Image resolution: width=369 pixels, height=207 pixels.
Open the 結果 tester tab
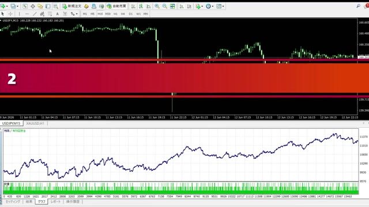[x=29, y=202]
